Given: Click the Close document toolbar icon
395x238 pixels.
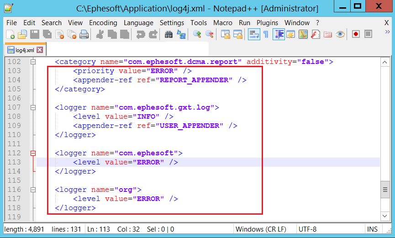Looking at the screenshot, I should [59, 34].
